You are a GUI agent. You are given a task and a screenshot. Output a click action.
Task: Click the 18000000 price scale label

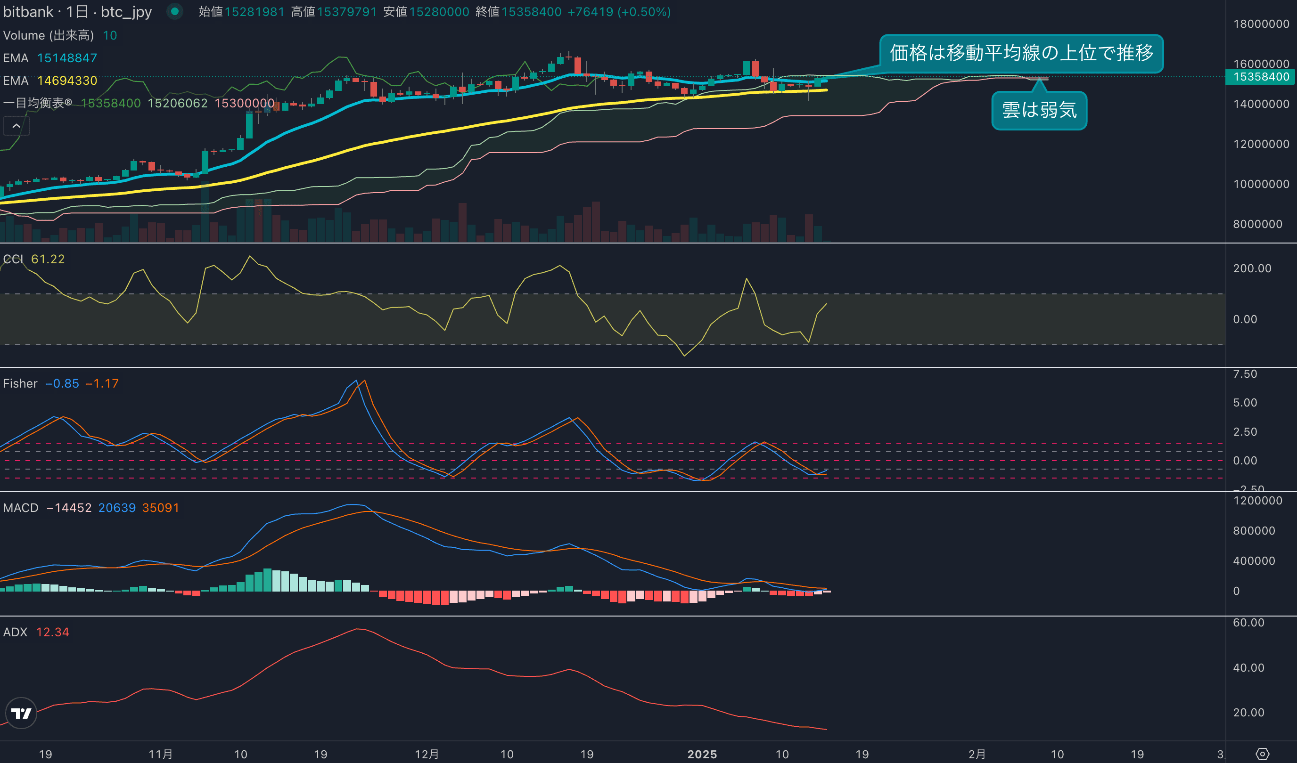pos(1261,24)
